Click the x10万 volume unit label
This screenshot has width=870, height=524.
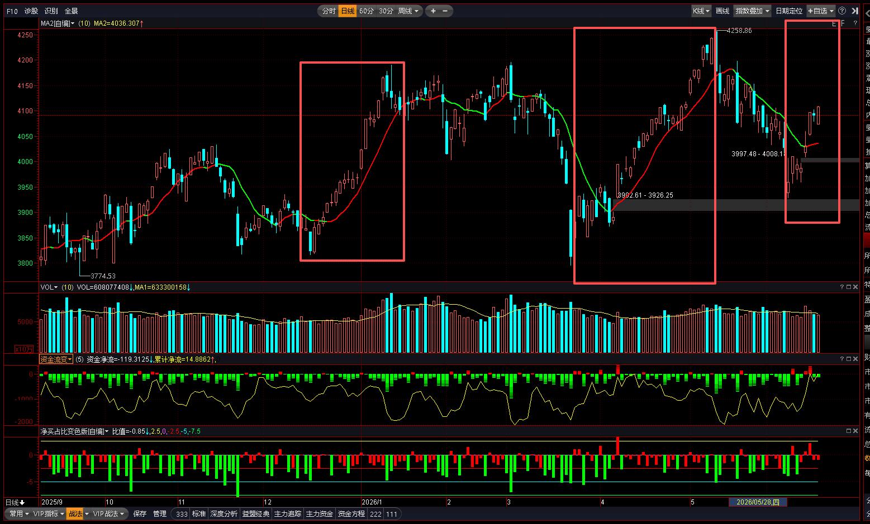(24, 349)
